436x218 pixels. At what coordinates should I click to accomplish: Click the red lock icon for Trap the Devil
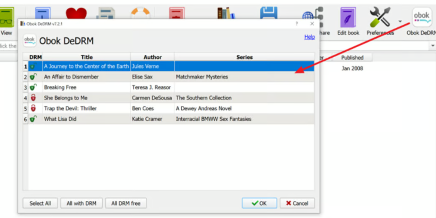(x=33, y=108)
